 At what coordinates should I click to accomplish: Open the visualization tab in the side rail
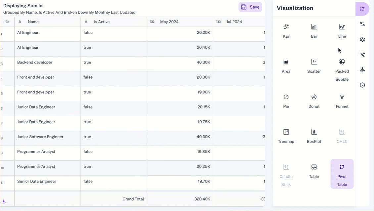(362, 9)
